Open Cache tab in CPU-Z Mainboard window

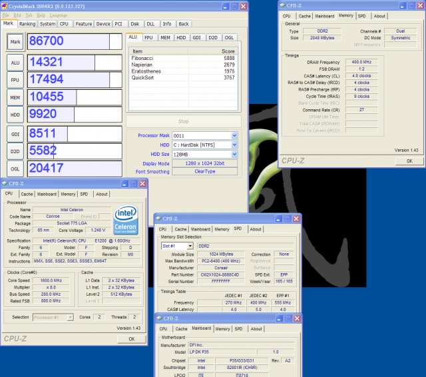[181, 329]
